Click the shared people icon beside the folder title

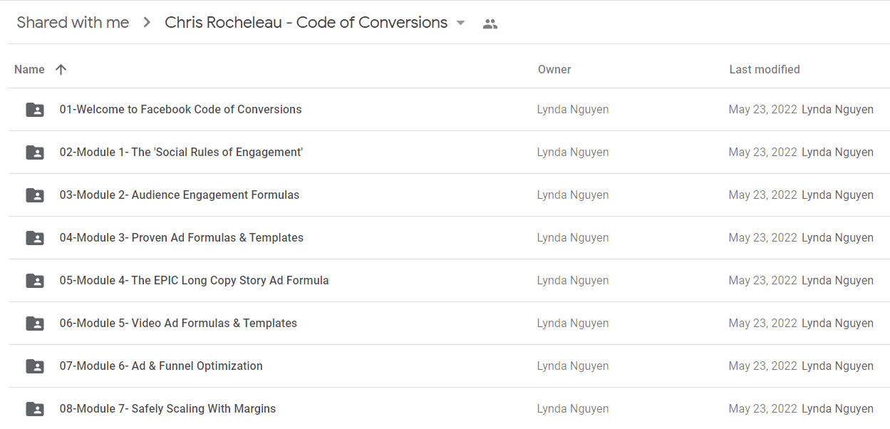(490, 24)
